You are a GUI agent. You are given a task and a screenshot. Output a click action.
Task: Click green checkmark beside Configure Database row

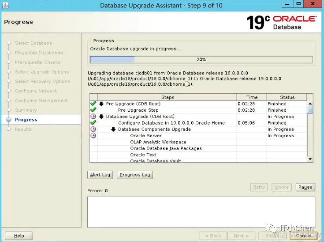[x=93, y=123]
